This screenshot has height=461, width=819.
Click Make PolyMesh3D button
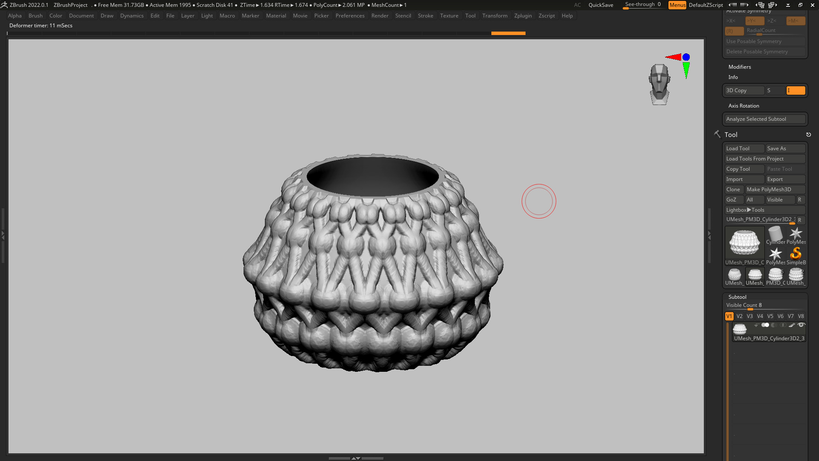coord(775,190)
